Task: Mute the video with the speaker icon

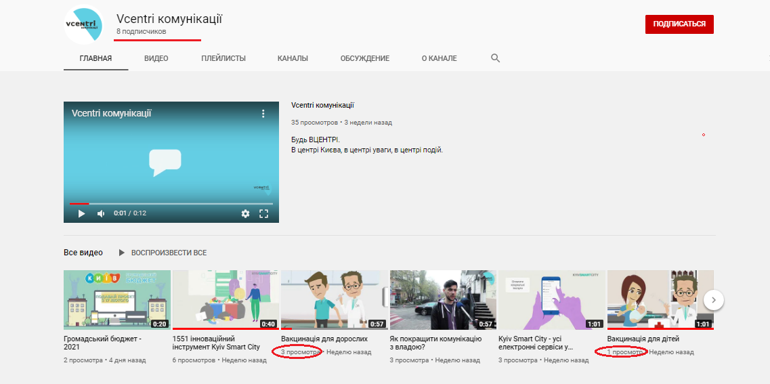Action: click(101, 213)
